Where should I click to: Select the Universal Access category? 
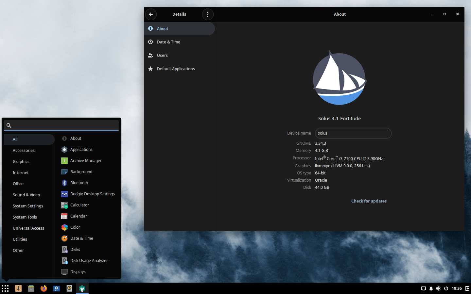(x=29, y=228)
